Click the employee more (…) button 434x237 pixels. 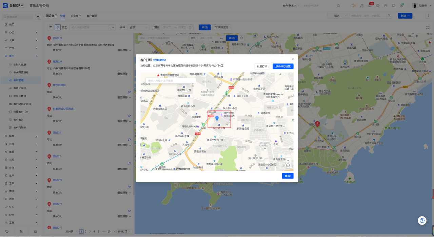tap(112, 27)
